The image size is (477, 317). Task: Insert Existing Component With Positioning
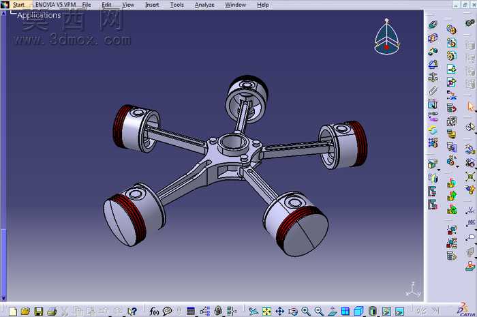451,82
